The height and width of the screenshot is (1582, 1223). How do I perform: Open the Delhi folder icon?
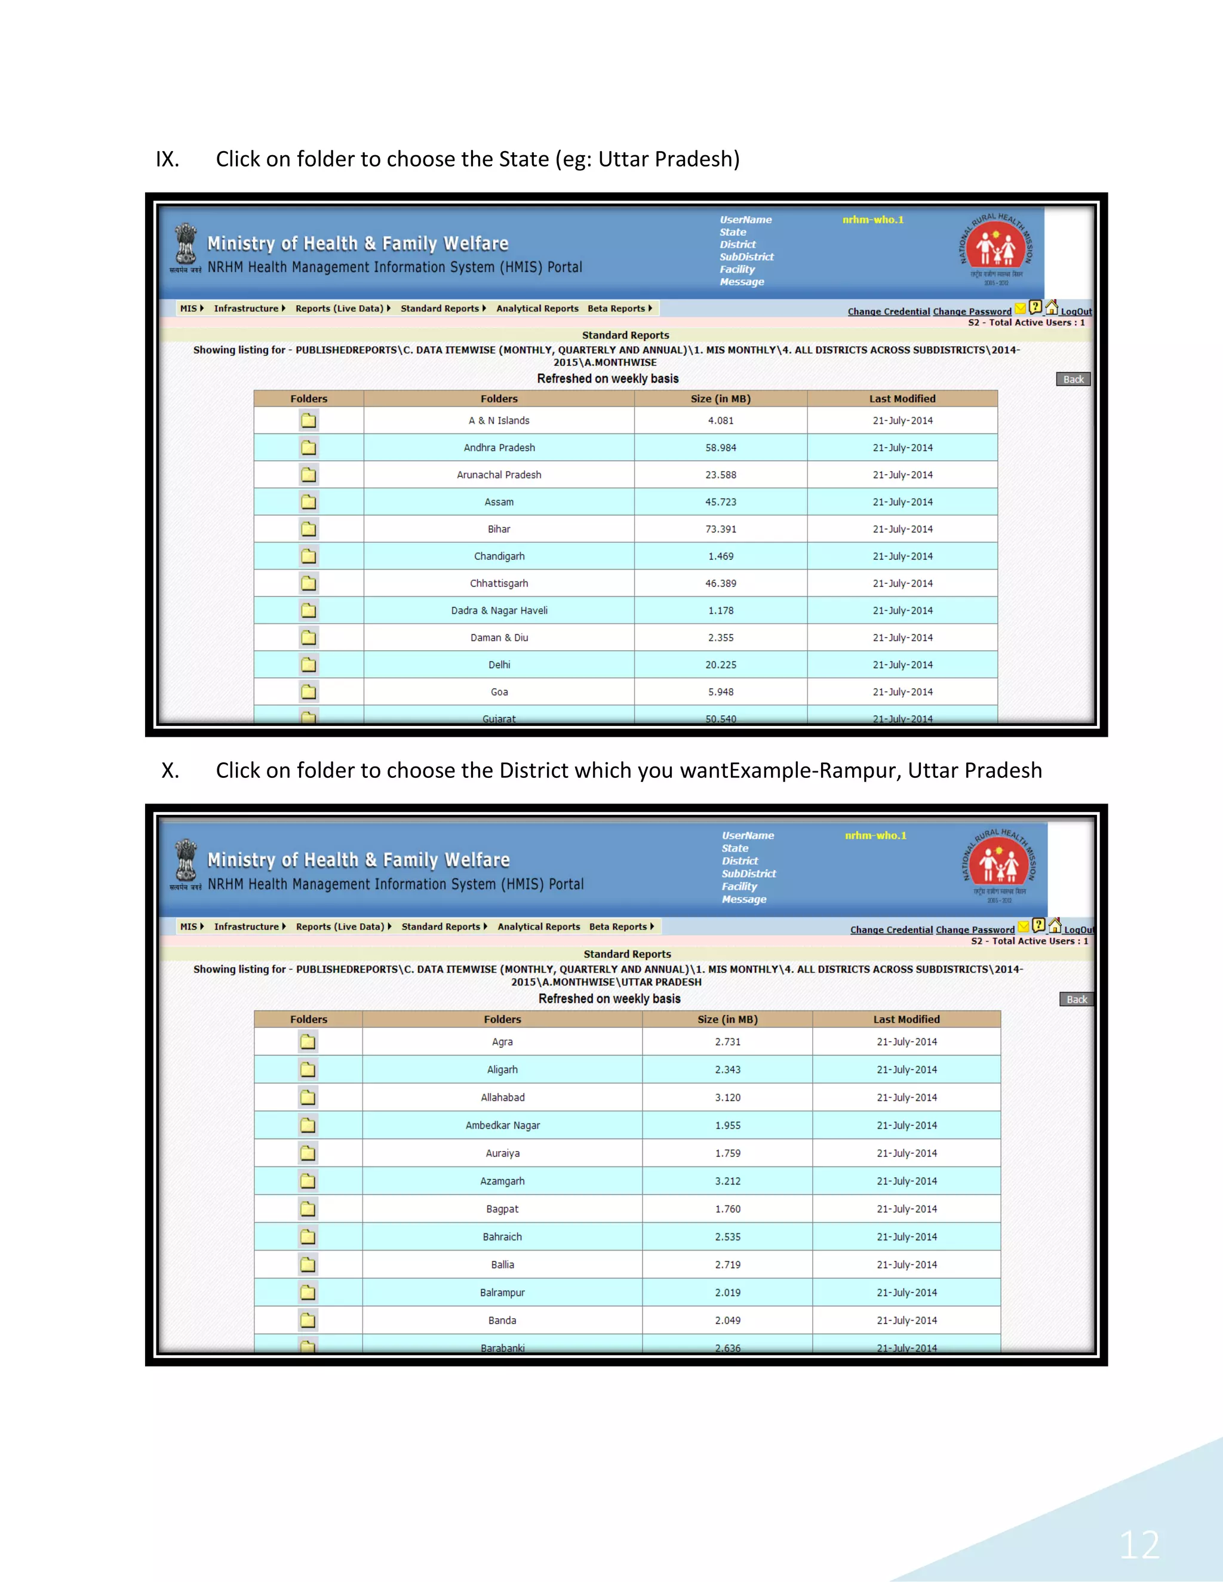pos(309,664)
